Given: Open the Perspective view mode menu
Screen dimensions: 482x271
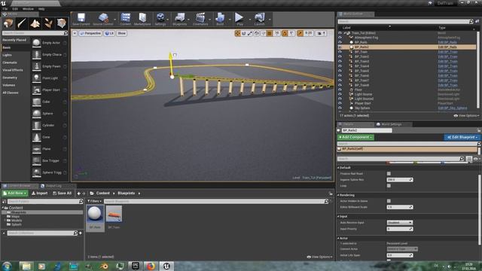Looking at the screenshot, I should click(90, 33).
